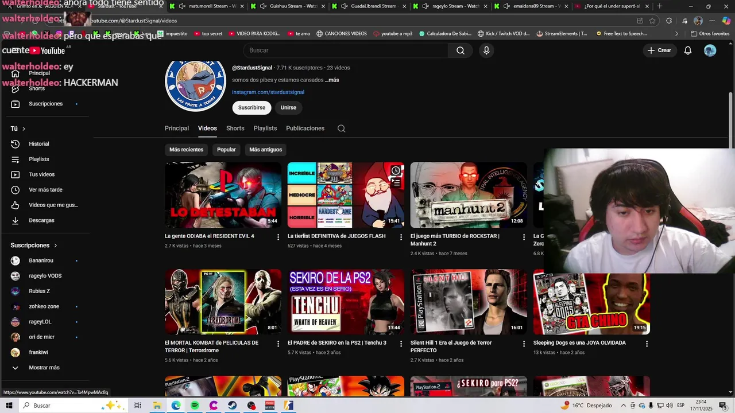Open options menu for Manhunt 2 video
This screenshot has width=735, height=413.
(524, 237)
